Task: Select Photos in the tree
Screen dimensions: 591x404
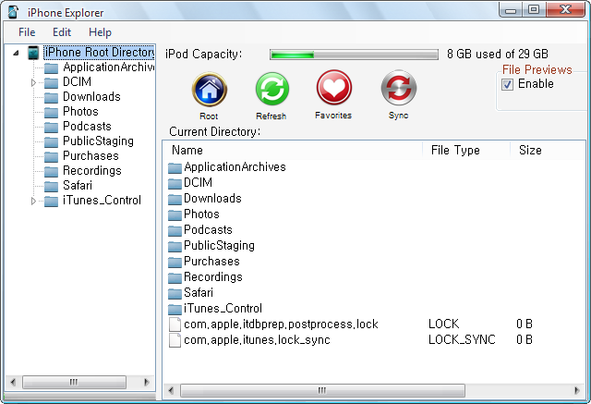Action: point(80,112)
